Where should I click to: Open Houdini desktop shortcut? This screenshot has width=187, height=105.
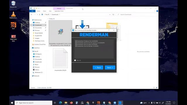13,26
